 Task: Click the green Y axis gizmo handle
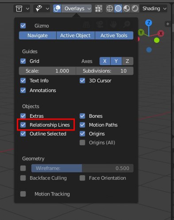coord(141,32)
